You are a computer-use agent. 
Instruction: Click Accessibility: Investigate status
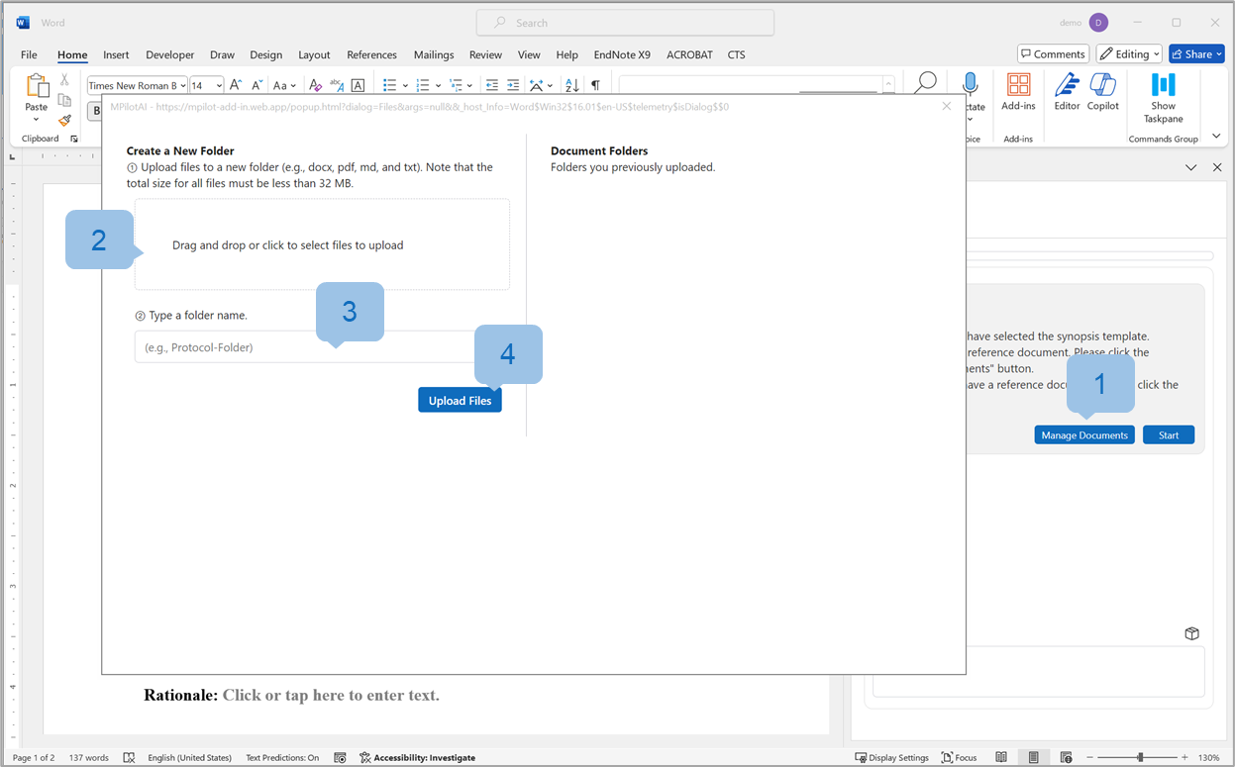[417, 757]
